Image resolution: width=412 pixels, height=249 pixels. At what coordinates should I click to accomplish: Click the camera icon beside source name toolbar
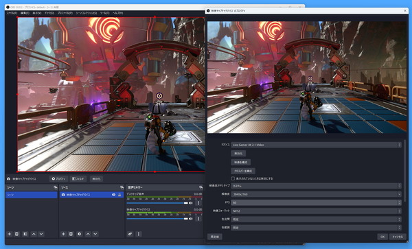click(9, 179)
